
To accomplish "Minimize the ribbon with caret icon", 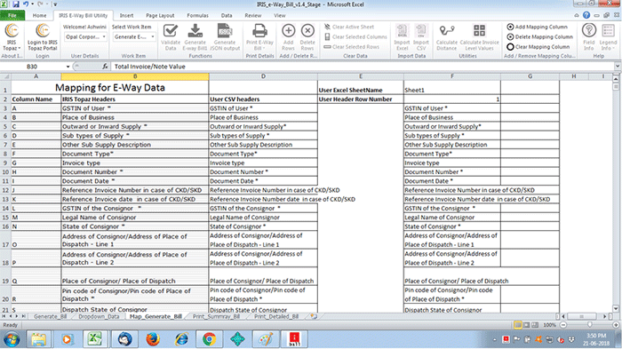I will point(577,15).
